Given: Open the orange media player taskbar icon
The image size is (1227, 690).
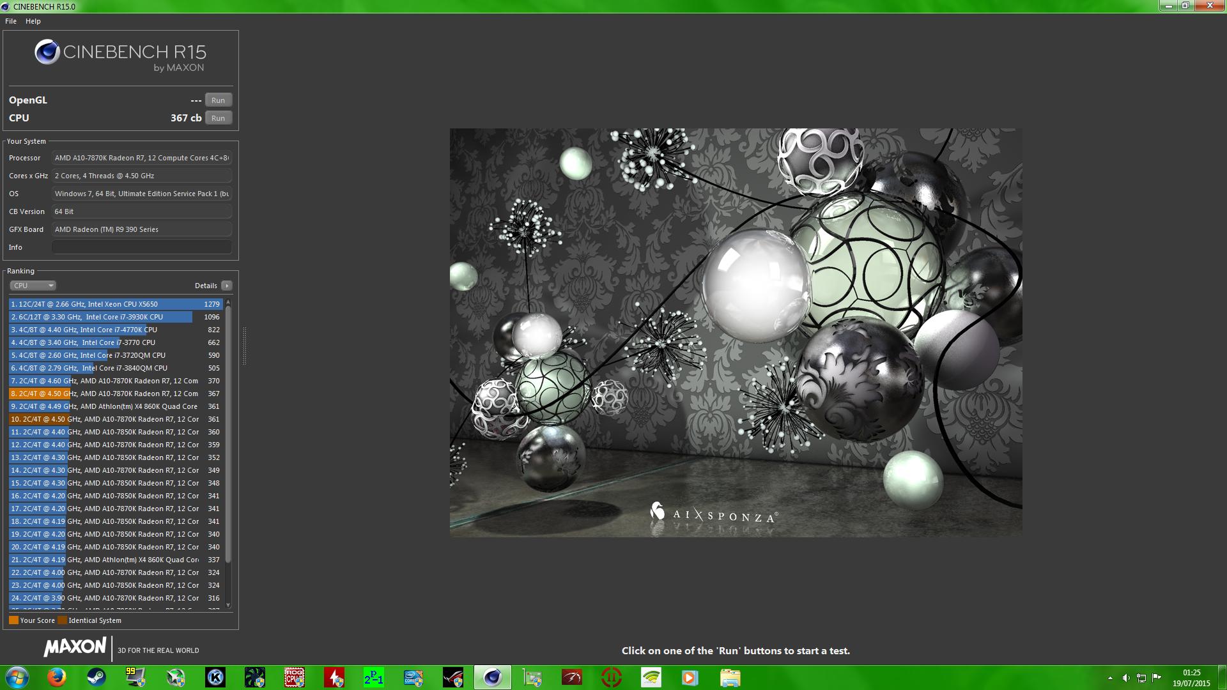Looking at the screenshot, I should [691, 678].
